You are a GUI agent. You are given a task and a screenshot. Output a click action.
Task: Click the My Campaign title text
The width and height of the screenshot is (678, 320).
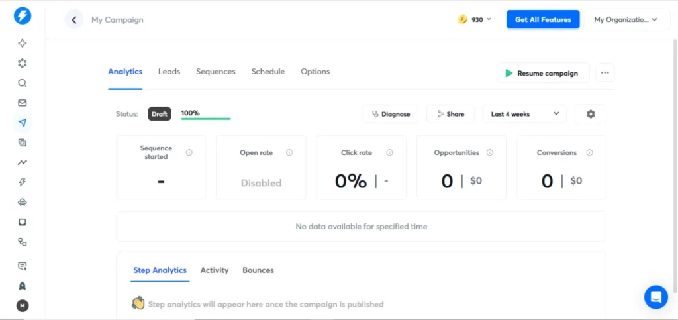[117, 19]
